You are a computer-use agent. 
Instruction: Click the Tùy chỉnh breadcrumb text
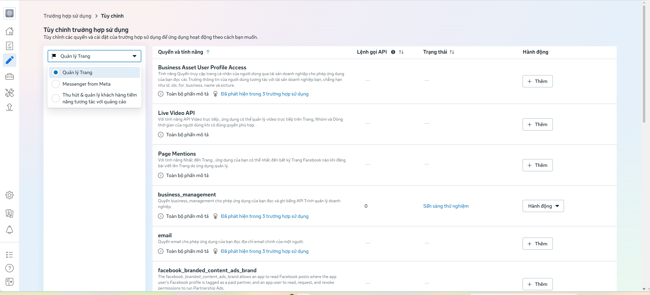pyautogui.click(x=112, y=16)
